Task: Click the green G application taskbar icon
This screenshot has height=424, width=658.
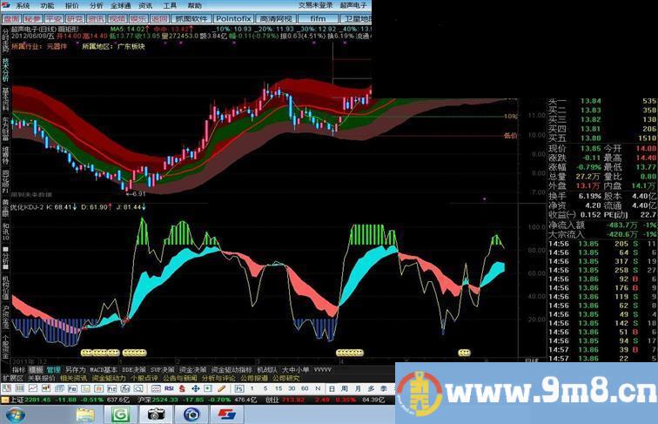Action: [x=121, y=414]
